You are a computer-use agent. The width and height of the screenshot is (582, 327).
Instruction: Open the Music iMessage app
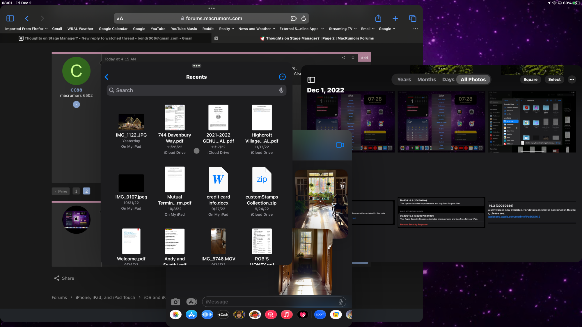click(287, 315)
